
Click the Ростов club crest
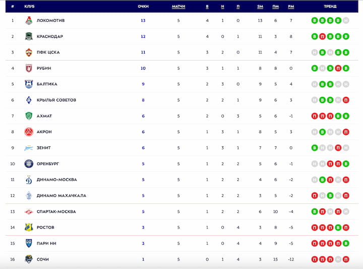tap(29, 227)
